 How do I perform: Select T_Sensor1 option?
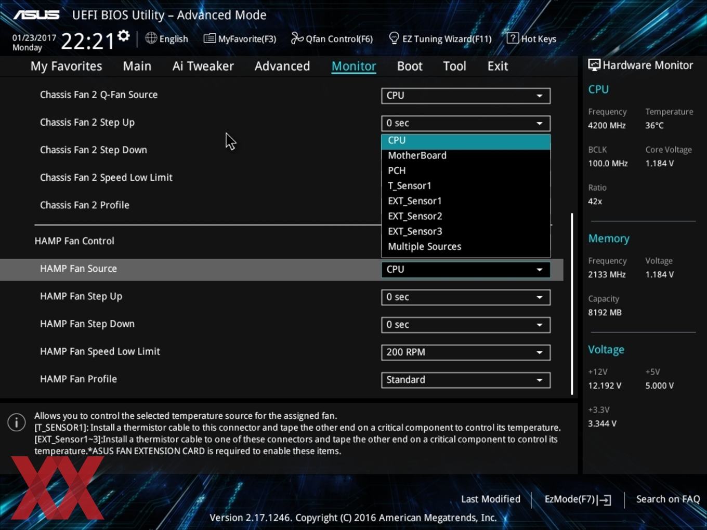tap(466, 186)
